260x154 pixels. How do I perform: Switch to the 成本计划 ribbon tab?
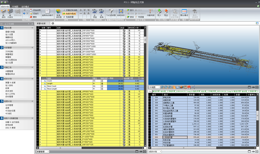point(5,6)
